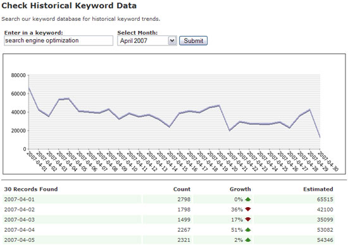Click the Growth column header

pyautogui.click(x=240, y=189)
